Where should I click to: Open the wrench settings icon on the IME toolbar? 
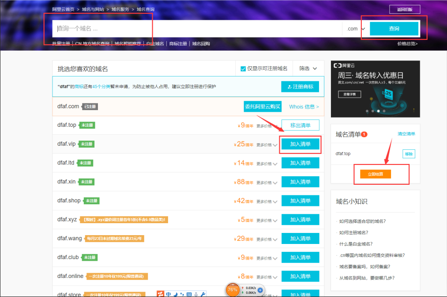[203, 294]
